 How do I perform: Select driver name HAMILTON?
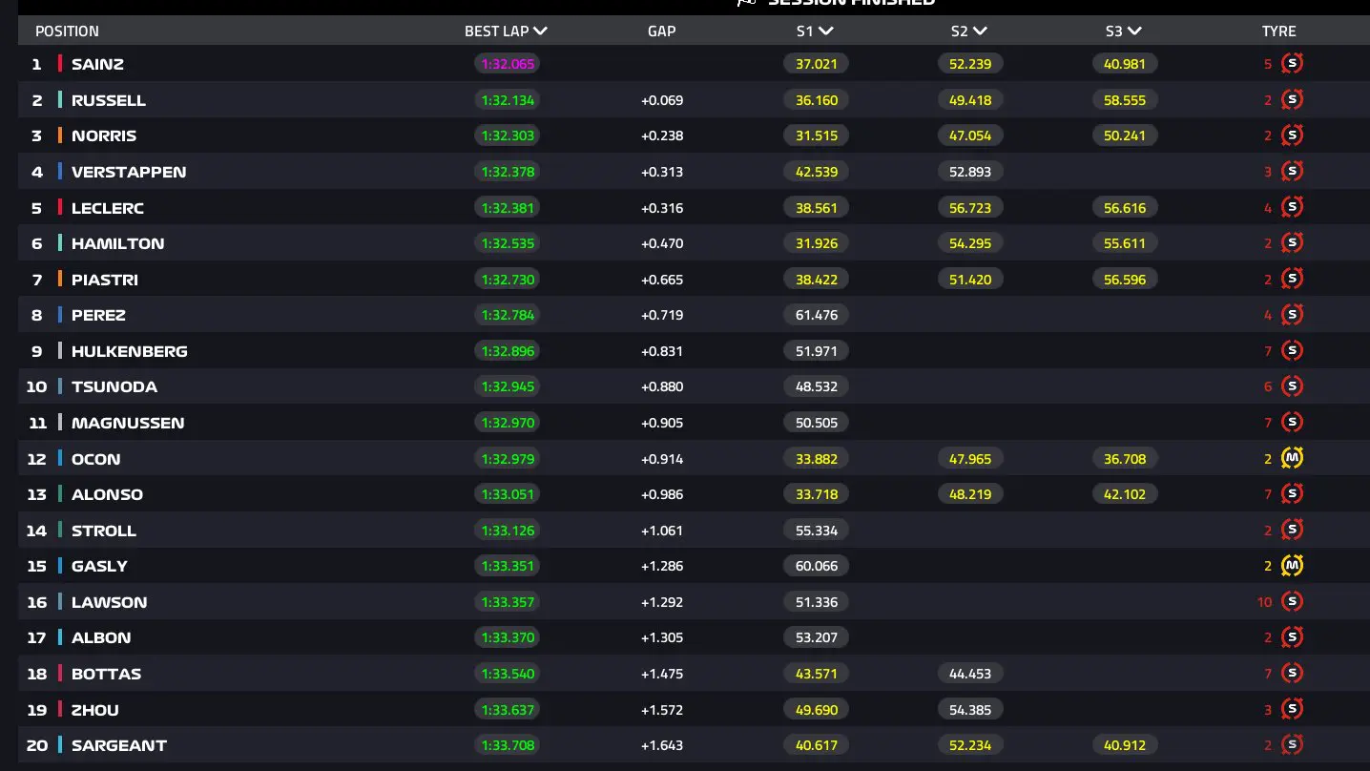coord(117,243)
